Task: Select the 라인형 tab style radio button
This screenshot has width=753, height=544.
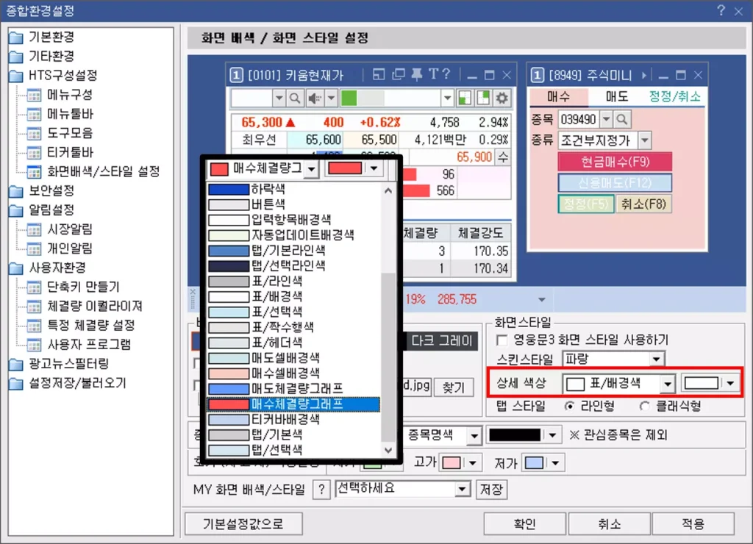Action: pos(570,407)
